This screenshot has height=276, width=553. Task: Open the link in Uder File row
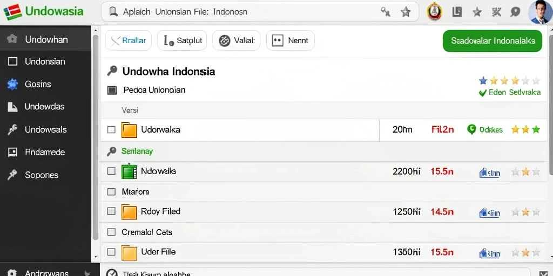click(x=489, y=253)
